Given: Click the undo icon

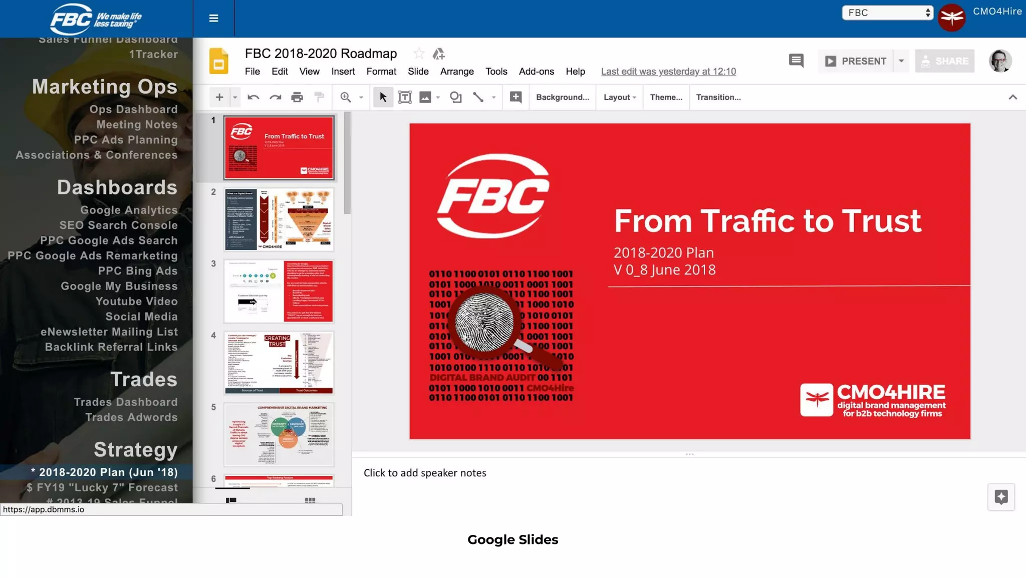Looking at the screenshot, I should [x=253, y=97].
